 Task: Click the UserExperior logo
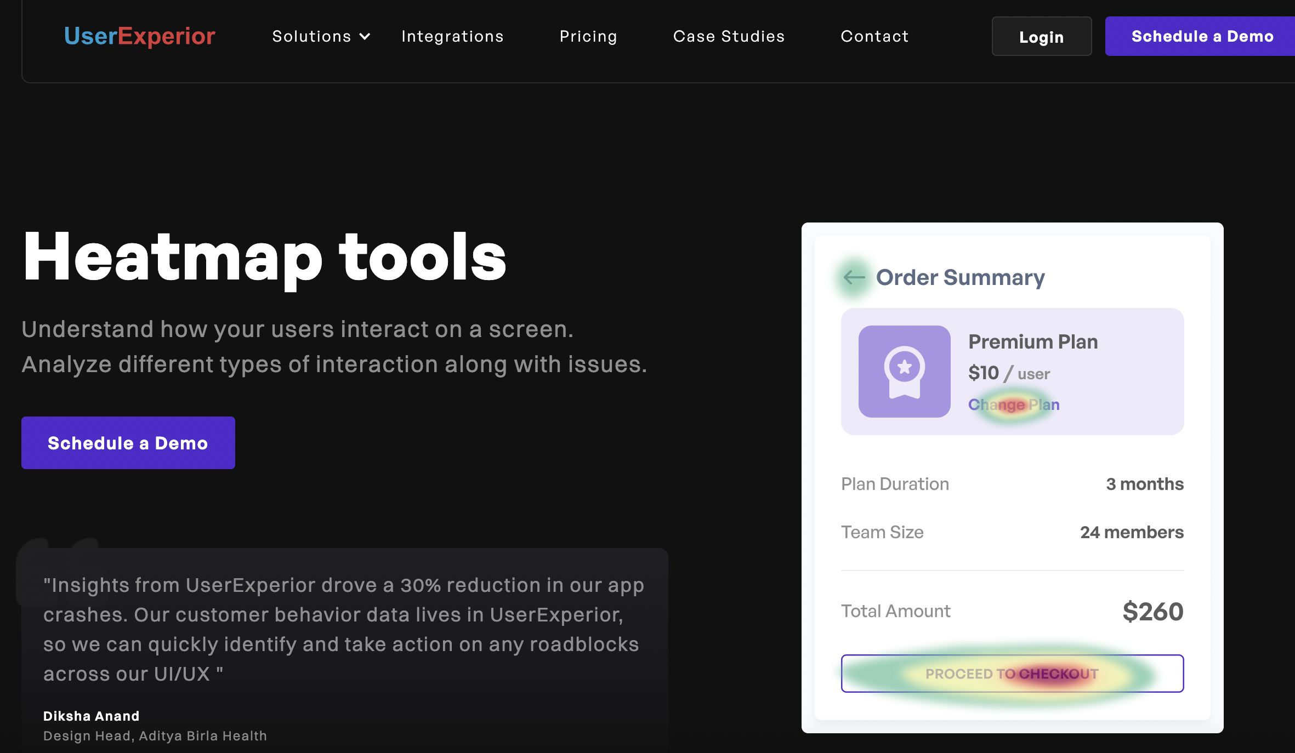(139, 36)
